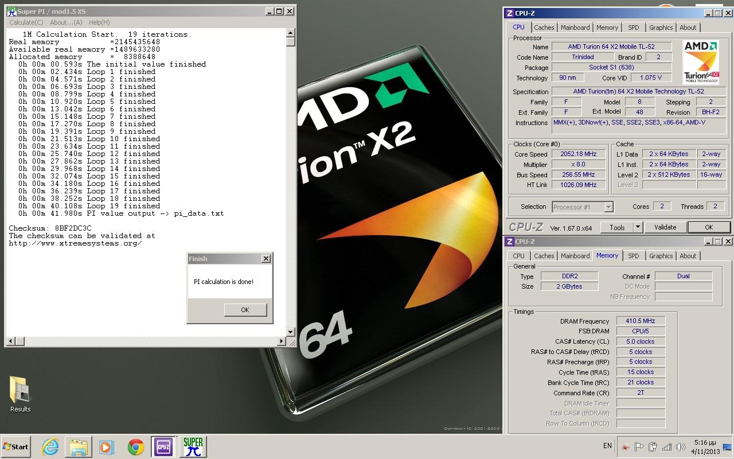Switch to About tab in top CPU-Z window

[688, 28]
